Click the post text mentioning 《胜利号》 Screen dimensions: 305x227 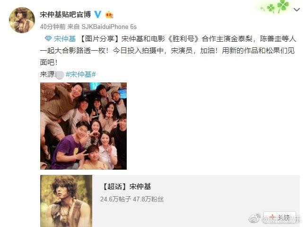(x=168, y=51)
